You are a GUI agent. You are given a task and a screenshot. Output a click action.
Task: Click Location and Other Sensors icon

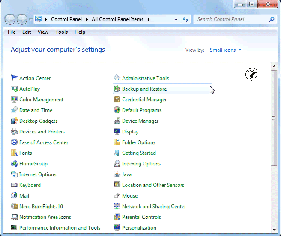coord(117,184)
